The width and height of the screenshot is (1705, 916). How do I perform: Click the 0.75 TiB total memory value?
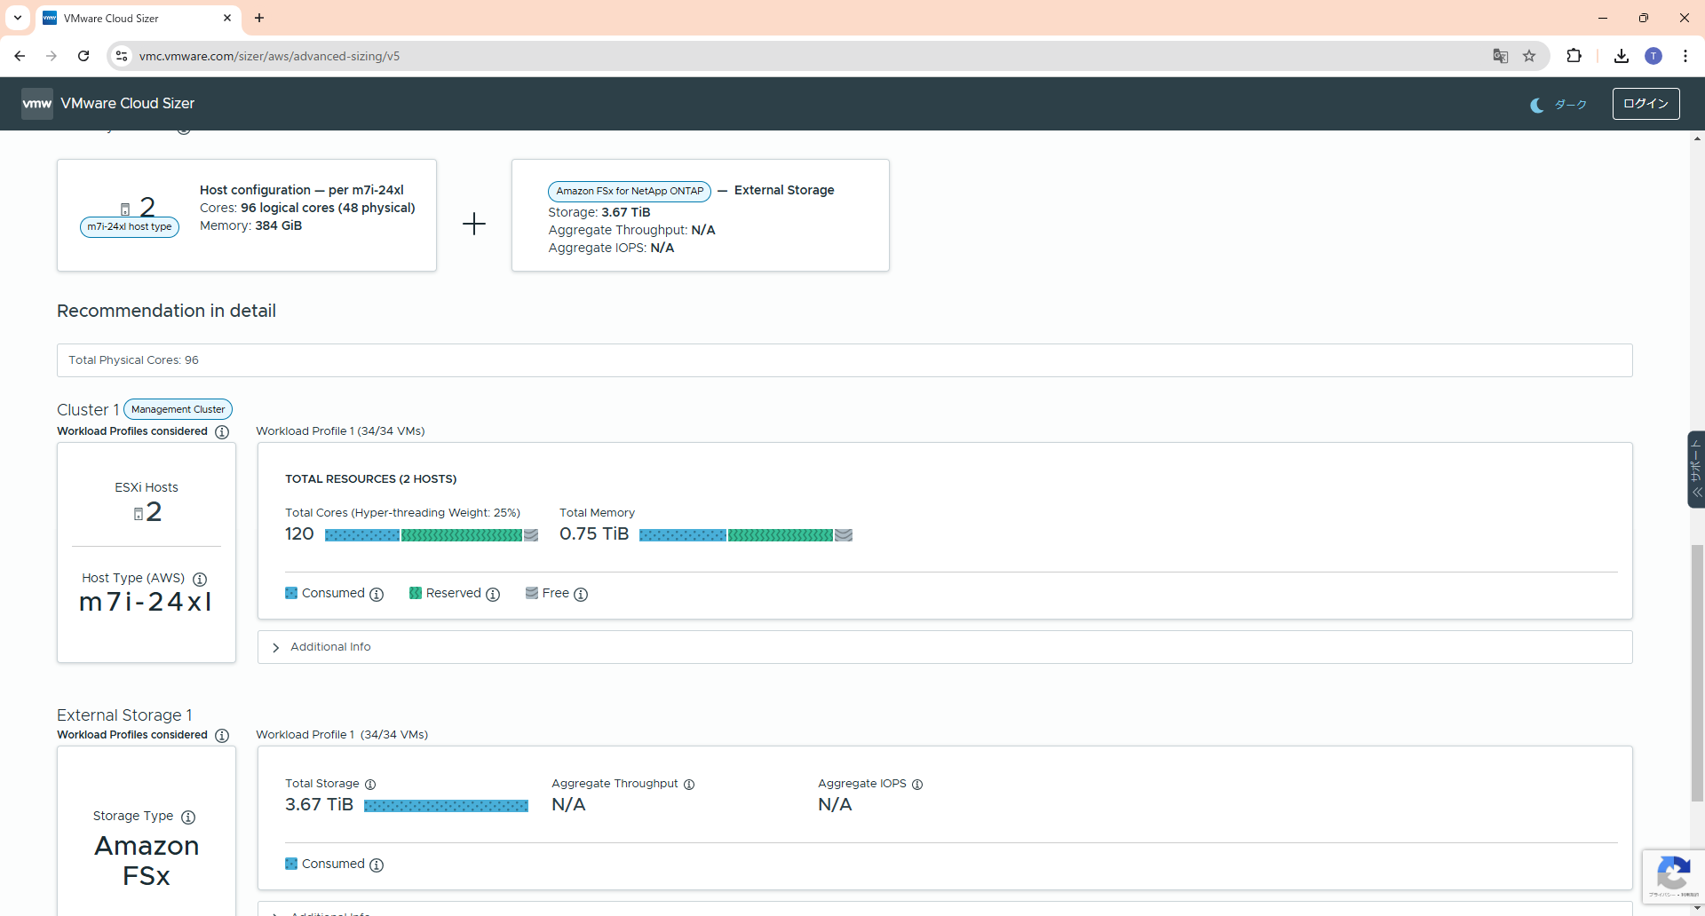click(594, 534)
